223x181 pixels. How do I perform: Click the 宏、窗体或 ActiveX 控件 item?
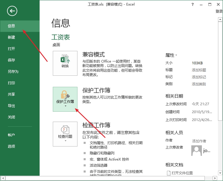coord(109,159)
